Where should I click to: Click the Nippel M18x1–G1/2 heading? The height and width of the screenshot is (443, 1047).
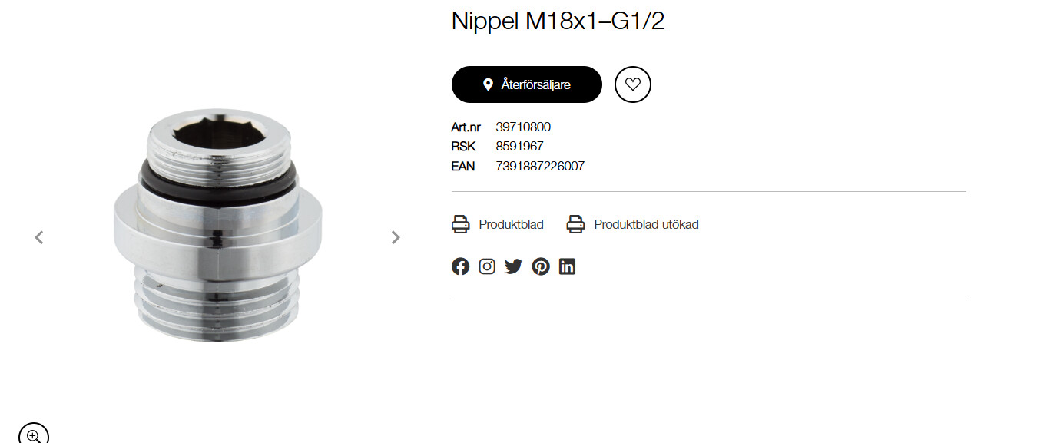point(558,21)
